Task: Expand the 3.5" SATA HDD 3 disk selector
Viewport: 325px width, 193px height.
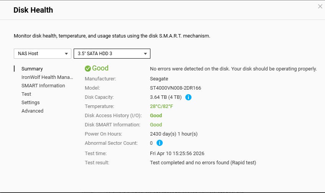Action: (x=112, y=54)
